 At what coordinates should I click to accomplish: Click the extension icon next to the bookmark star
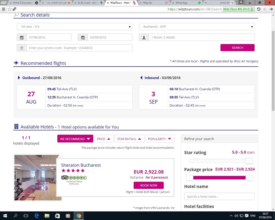click(14, 9)
